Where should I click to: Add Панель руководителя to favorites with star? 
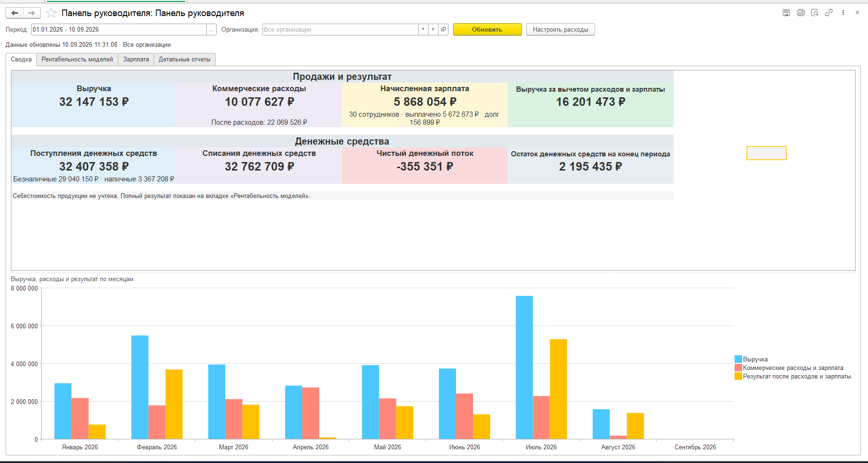pos(52,13)
